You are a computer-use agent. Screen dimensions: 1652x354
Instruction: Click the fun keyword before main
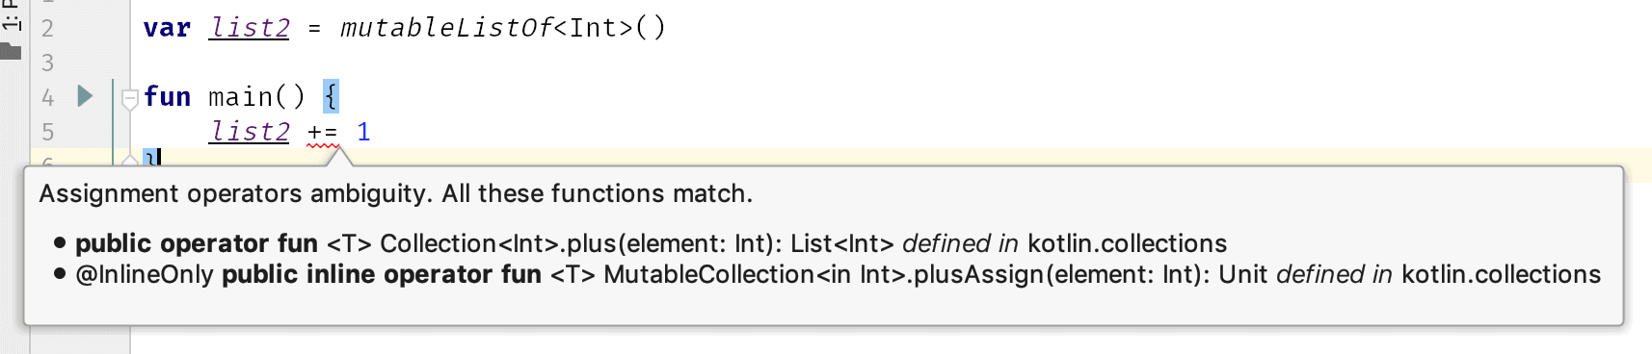point(167,96)
